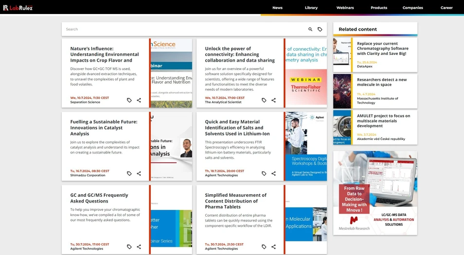Click date Tu, 30.7.2024, 17:00 CEST
The height and width of the screenshot is (255, 464).
coord(89,244)
